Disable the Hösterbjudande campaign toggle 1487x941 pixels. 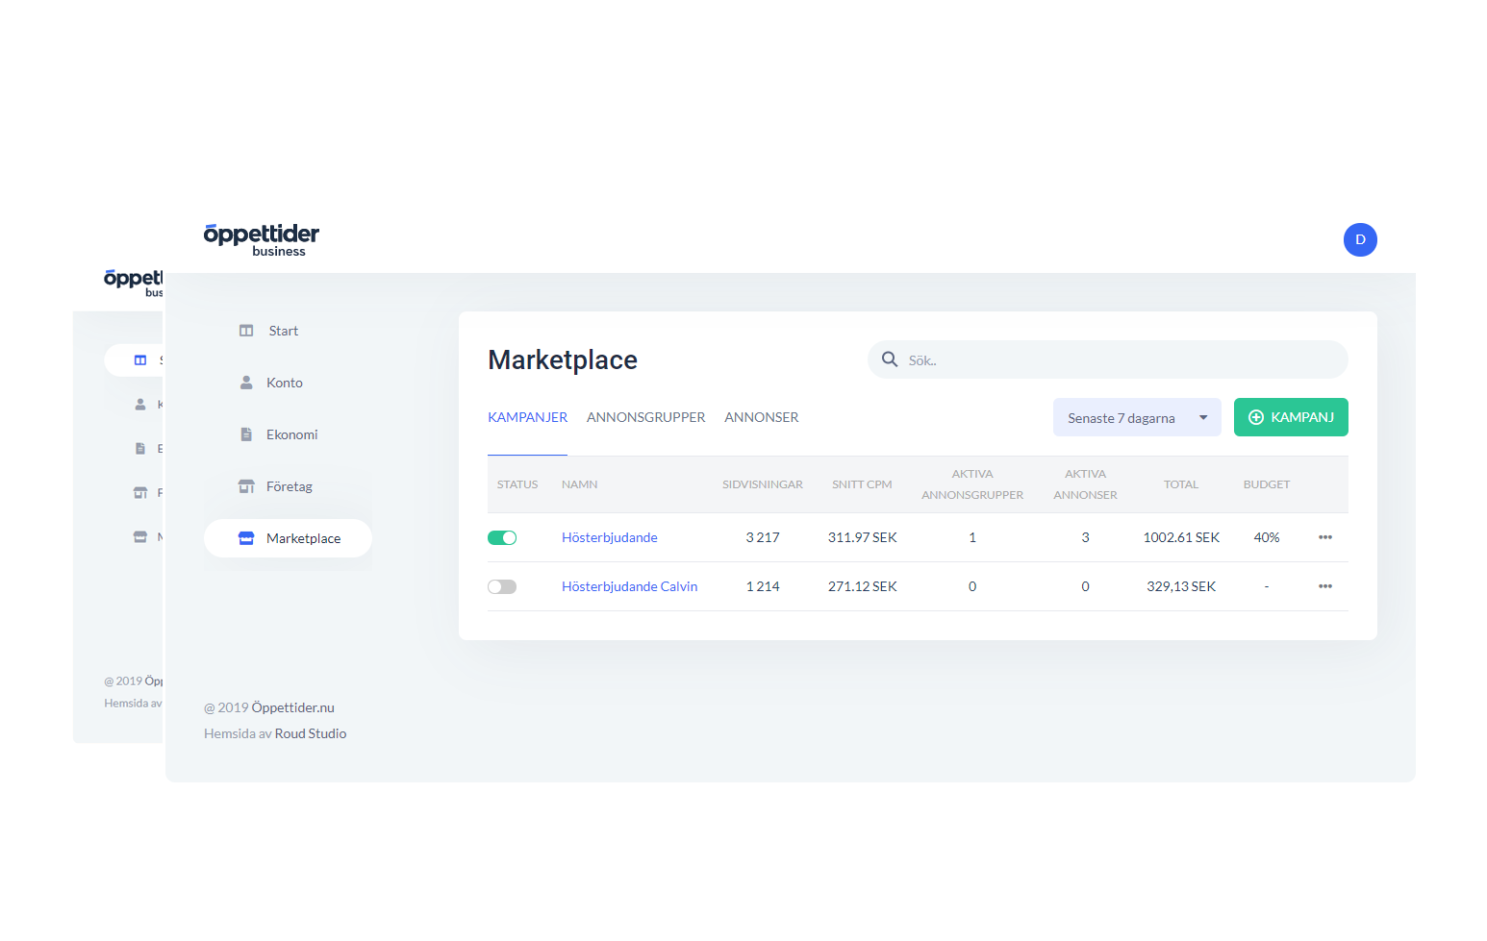pos(502,538)
